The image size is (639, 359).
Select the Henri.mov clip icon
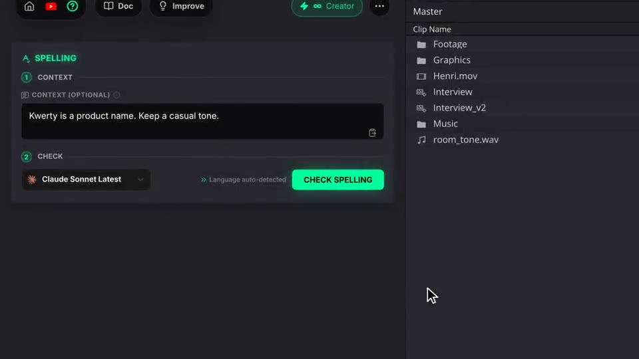coord(421,76)
